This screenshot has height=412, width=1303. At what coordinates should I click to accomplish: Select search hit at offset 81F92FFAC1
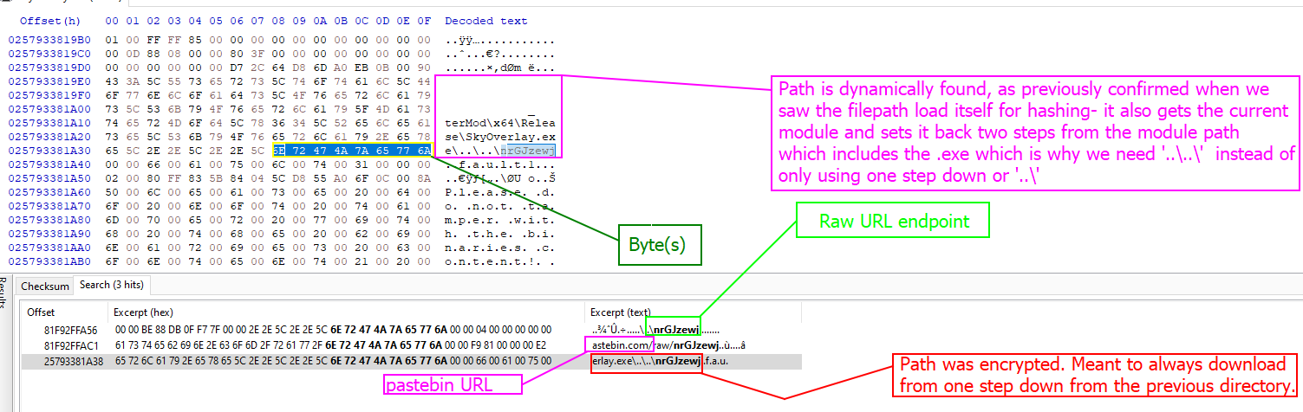[x=72, y=345]
